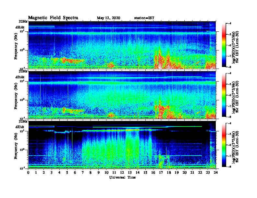This screenshot has height=198, width=257.
Task: Click hour tick label "18" on time axis
Action: (169, 173)
